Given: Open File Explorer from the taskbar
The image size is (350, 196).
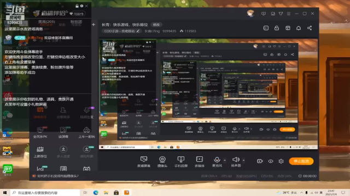Looking at the screenshot, I should tap(106, 192).
